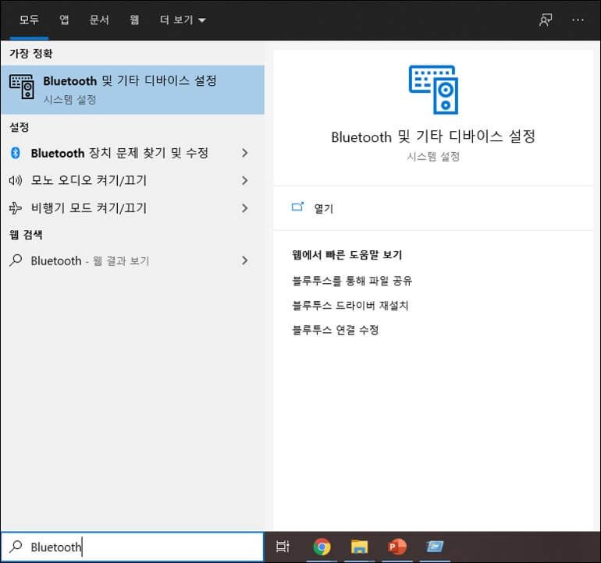
Task: Open Bluetooth 및 기타 디바이스 설정 best match
Action: point(133,90)
